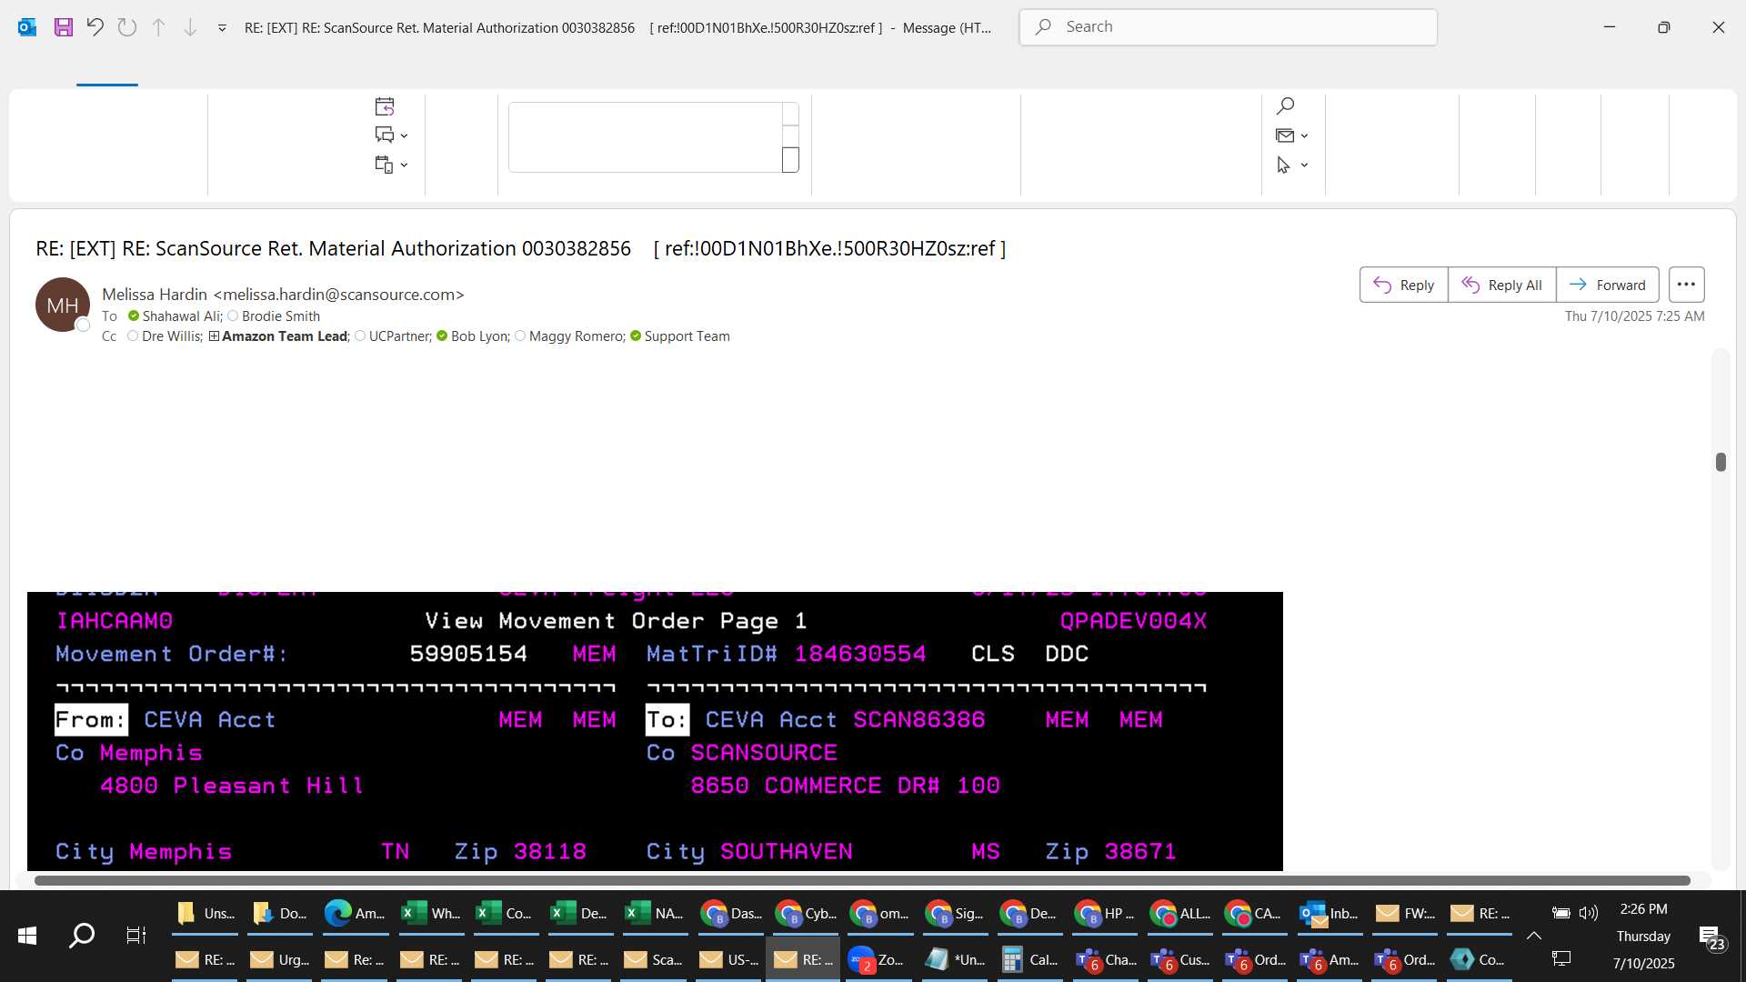Click the meeting reply calendar icon in ribbon
Image resolution: width=1746 pixels, height=982 pixels.
385,106
